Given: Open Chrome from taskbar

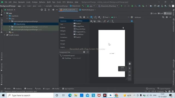Looking at the screenshot, I should (x=116, y=95).
